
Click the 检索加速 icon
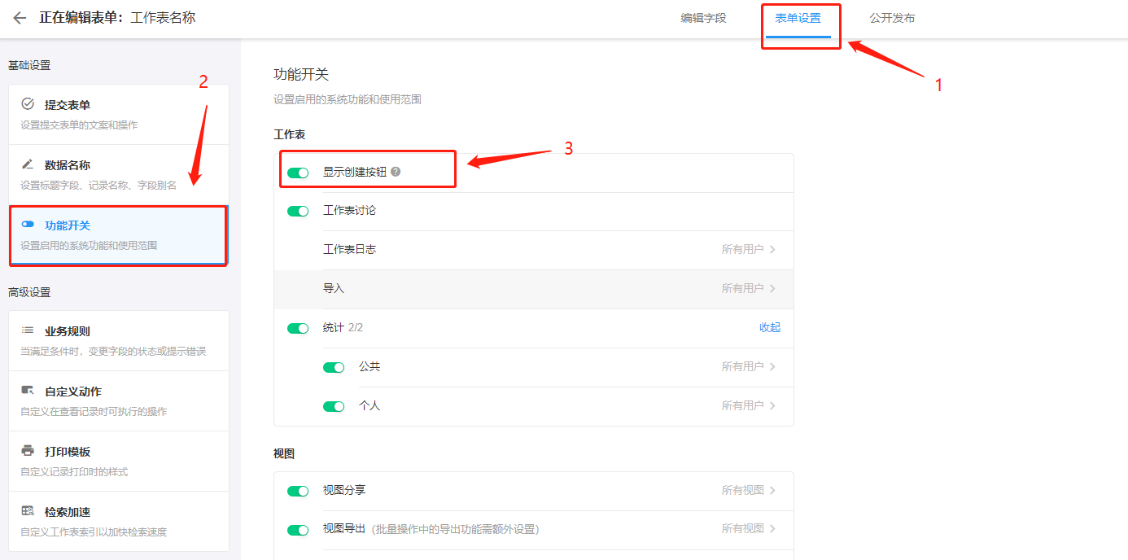tap(28, 511)
